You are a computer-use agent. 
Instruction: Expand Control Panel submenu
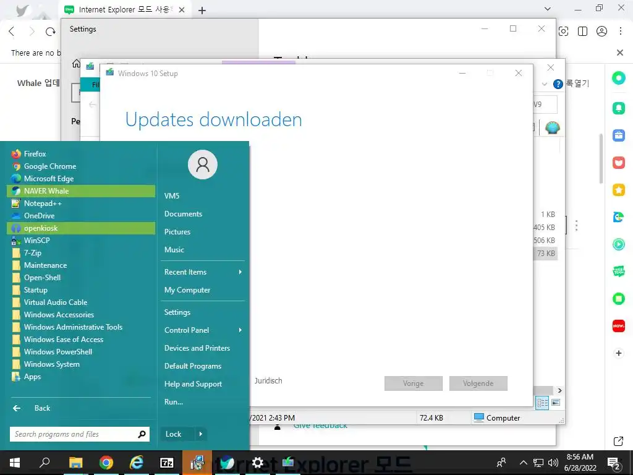point(203,330)
